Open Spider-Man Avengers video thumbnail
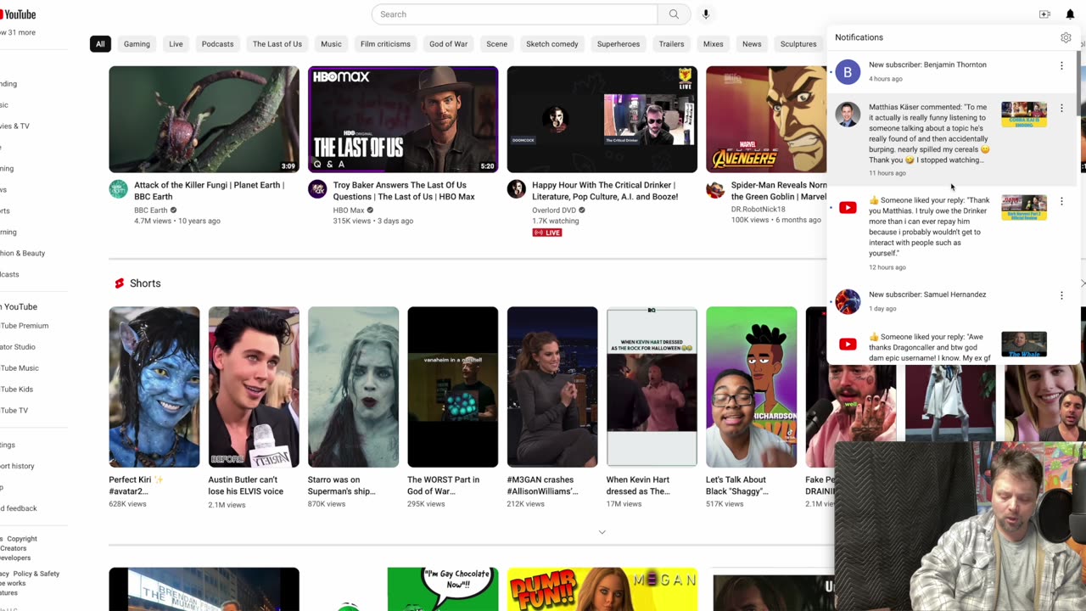This screenshot has width=1086, height=611. point(766,120)
